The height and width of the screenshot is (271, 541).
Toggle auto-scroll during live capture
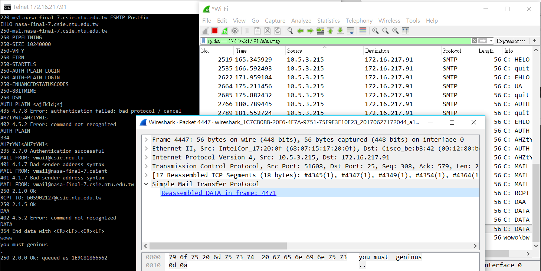point(350,31)
